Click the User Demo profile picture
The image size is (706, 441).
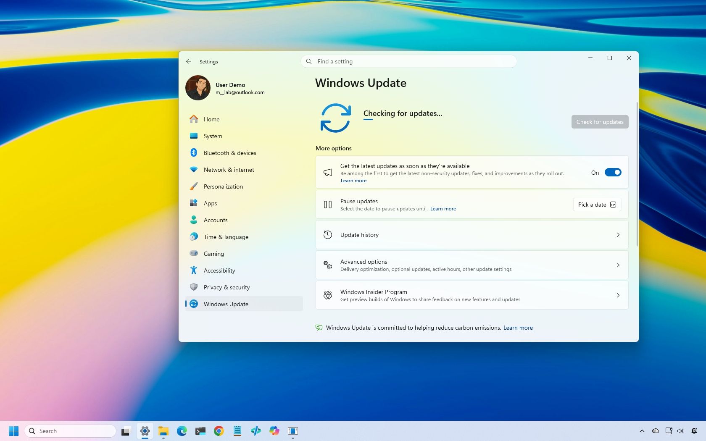[x=198, y=88]
